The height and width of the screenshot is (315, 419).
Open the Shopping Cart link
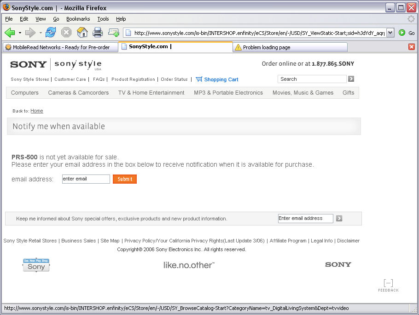[x=221, y=79]
